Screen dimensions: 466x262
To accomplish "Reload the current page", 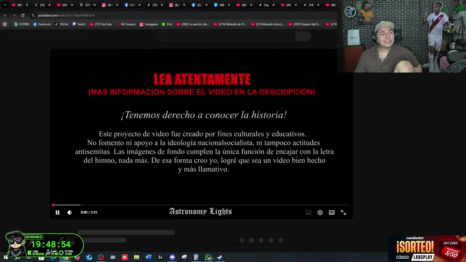I will point(23,15).
